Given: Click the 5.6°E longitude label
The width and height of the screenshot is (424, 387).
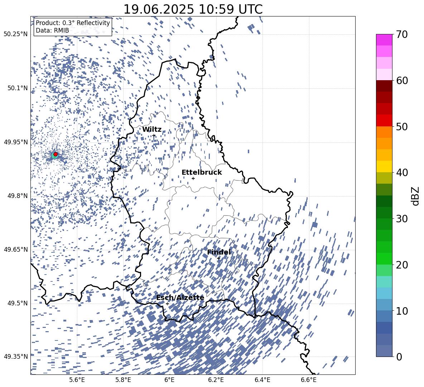Looking at the screenshot, I should coord(77,380).
